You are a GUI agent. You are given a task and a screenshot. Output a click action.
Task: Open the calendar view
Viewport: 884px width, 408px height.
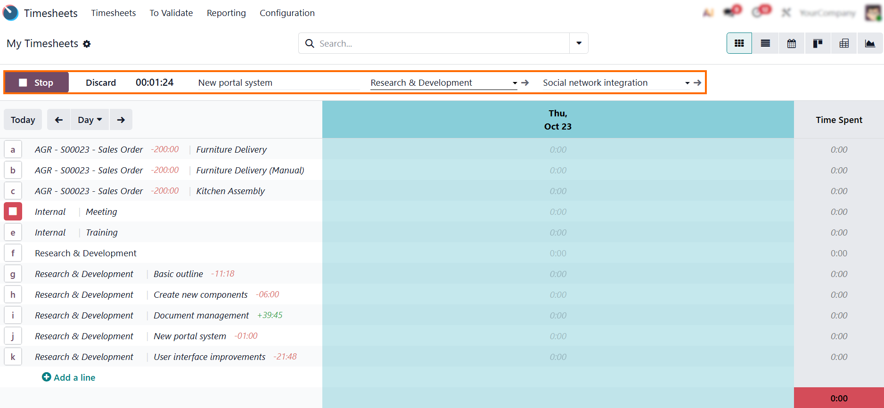tap(792, 43)
